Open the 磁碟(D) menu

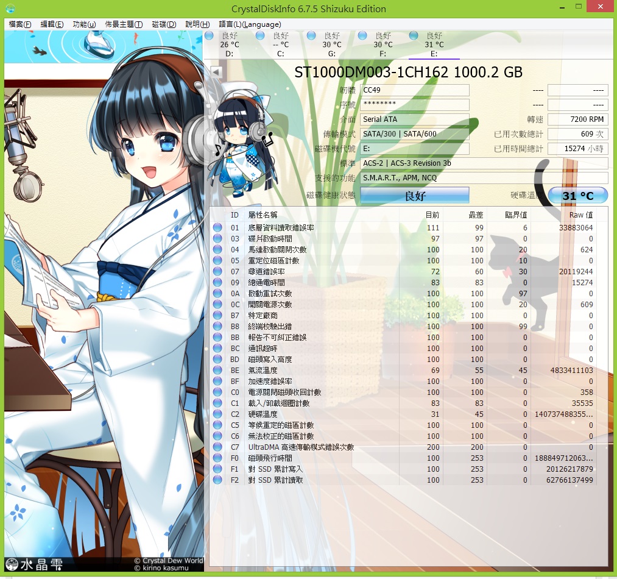[x=164, y=24]
